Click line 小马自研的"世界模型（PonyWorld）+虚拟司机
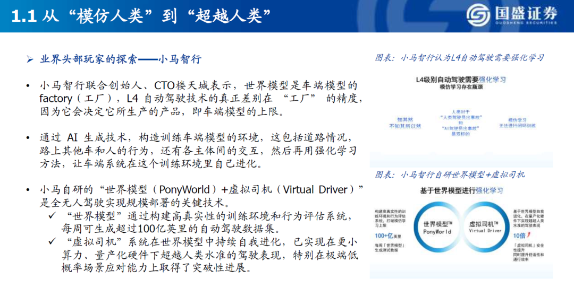The width and height of the screenshot is (574, 288). click(x=202, y=190)
